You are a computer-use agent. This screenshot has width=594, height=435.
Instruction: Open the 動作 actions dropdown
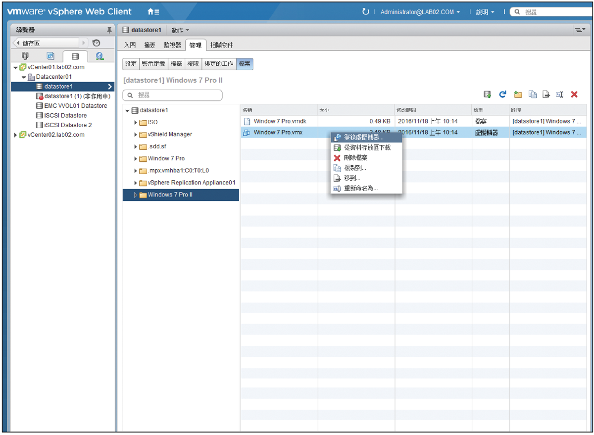click(180, 30)
